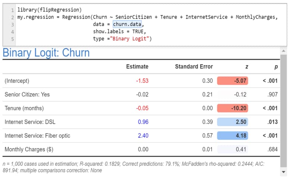Click the scroll up arrow of output panel
Image resolution: width=291 pixels, height=179 pixels.
click(284, 51)
